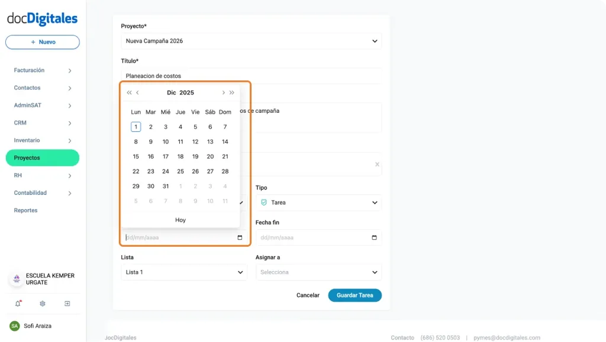Click the docDigitales logo
Viewport: 606px width, 342px height.
43,18
